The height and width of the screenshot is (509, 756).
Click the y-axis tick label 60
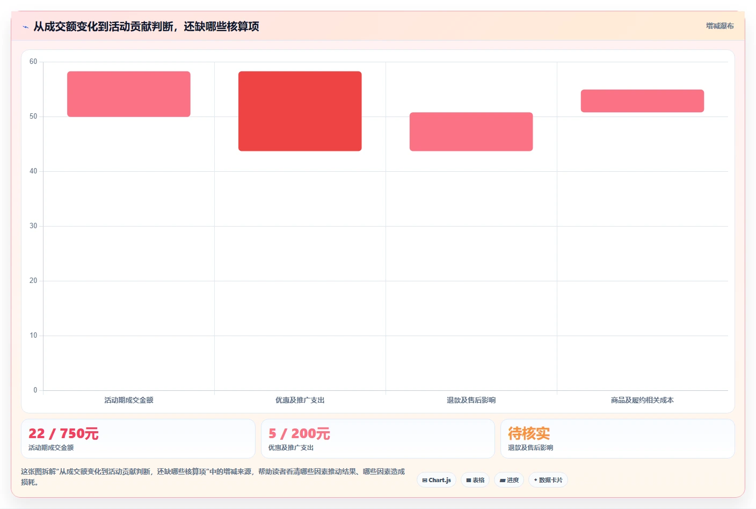(33, 62)
